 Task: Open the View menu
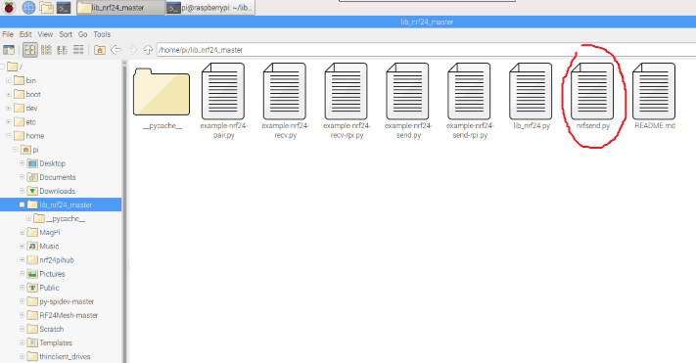45,34
